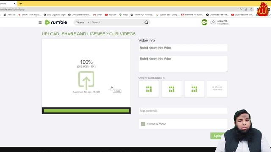Open the Online PDF No-Copy bookmark
Image resolution: width=271 pixels, height=152 pixels.
pyautogui.click(x=142, y=15)
